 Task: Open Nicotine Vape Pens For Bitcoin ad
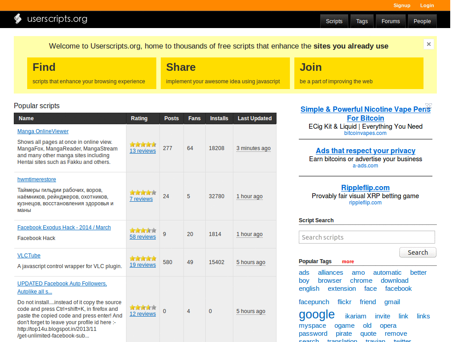(366, 114)
